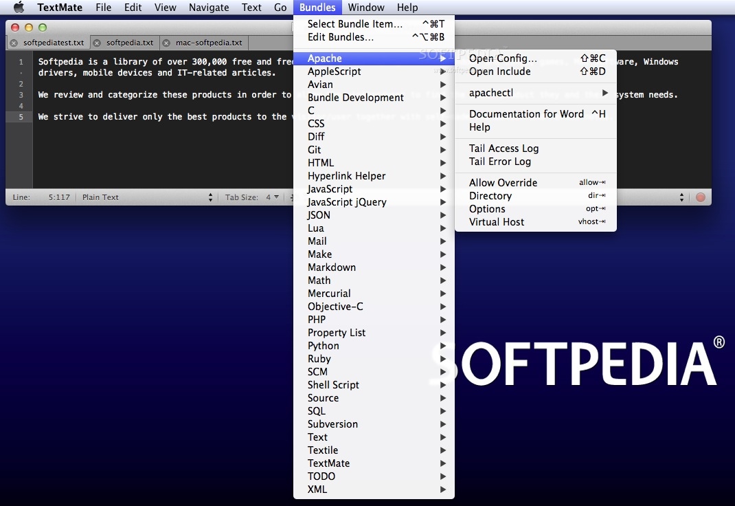Screen dimensions: 735x506
Task: Open the Window menu
Action: (366, 7)
